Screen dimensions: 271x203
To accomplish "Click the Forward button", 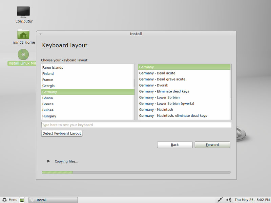I will pyautogui.click(x=212, y=145).
